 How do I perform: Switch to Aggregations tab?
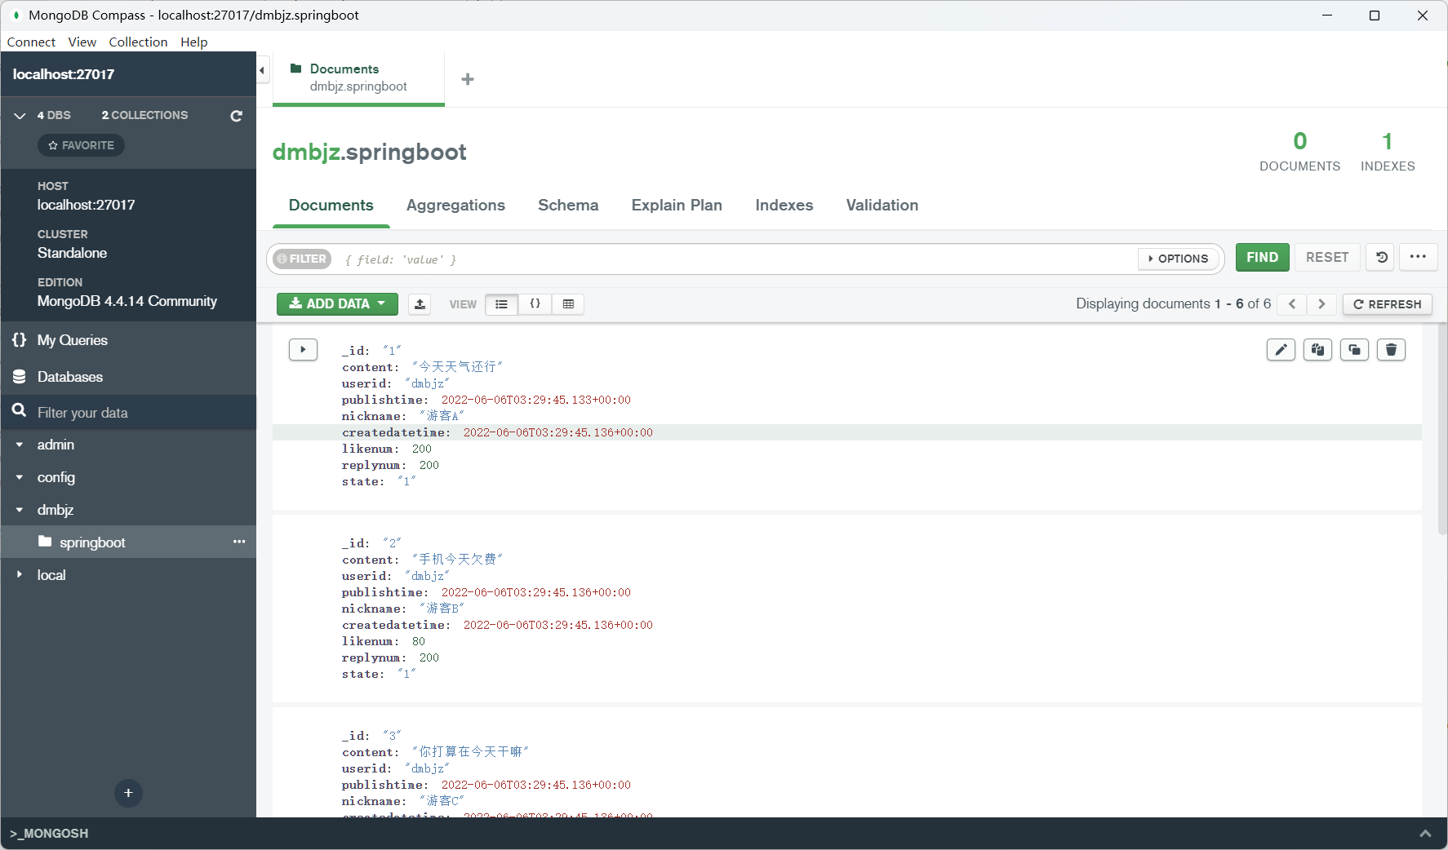tap(455, 206)
